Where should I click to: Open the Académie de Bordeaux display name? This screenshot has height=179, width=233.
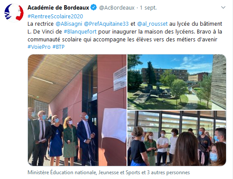point(58,7)
